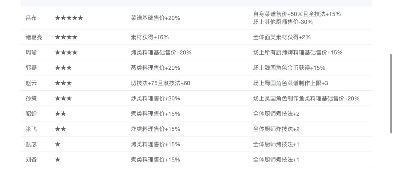Click the 张飞 name in the table
Screen dimensions: 393x181
click(31, 129)
